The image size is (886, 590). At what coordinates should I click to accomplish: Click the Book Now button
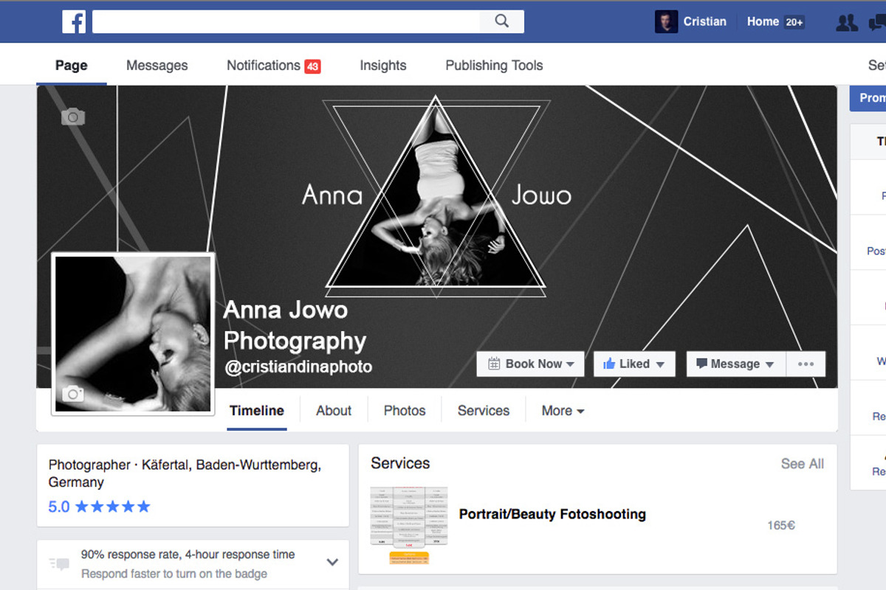click(x=530, y=364)
